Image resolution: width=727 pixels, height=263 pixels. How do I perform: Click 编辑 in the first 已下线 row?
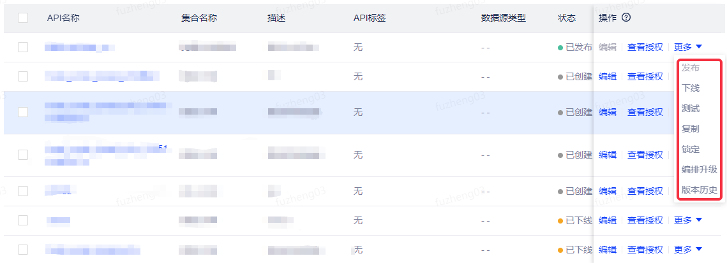[x=608, y=221]
